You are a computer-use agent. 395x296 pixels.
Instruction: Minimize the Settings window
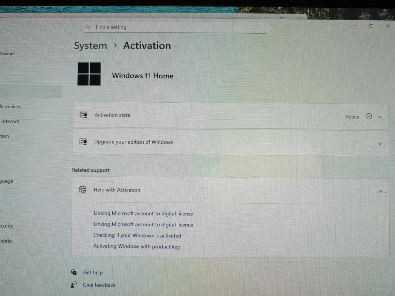pyautogui.click(x=355, y=26)
